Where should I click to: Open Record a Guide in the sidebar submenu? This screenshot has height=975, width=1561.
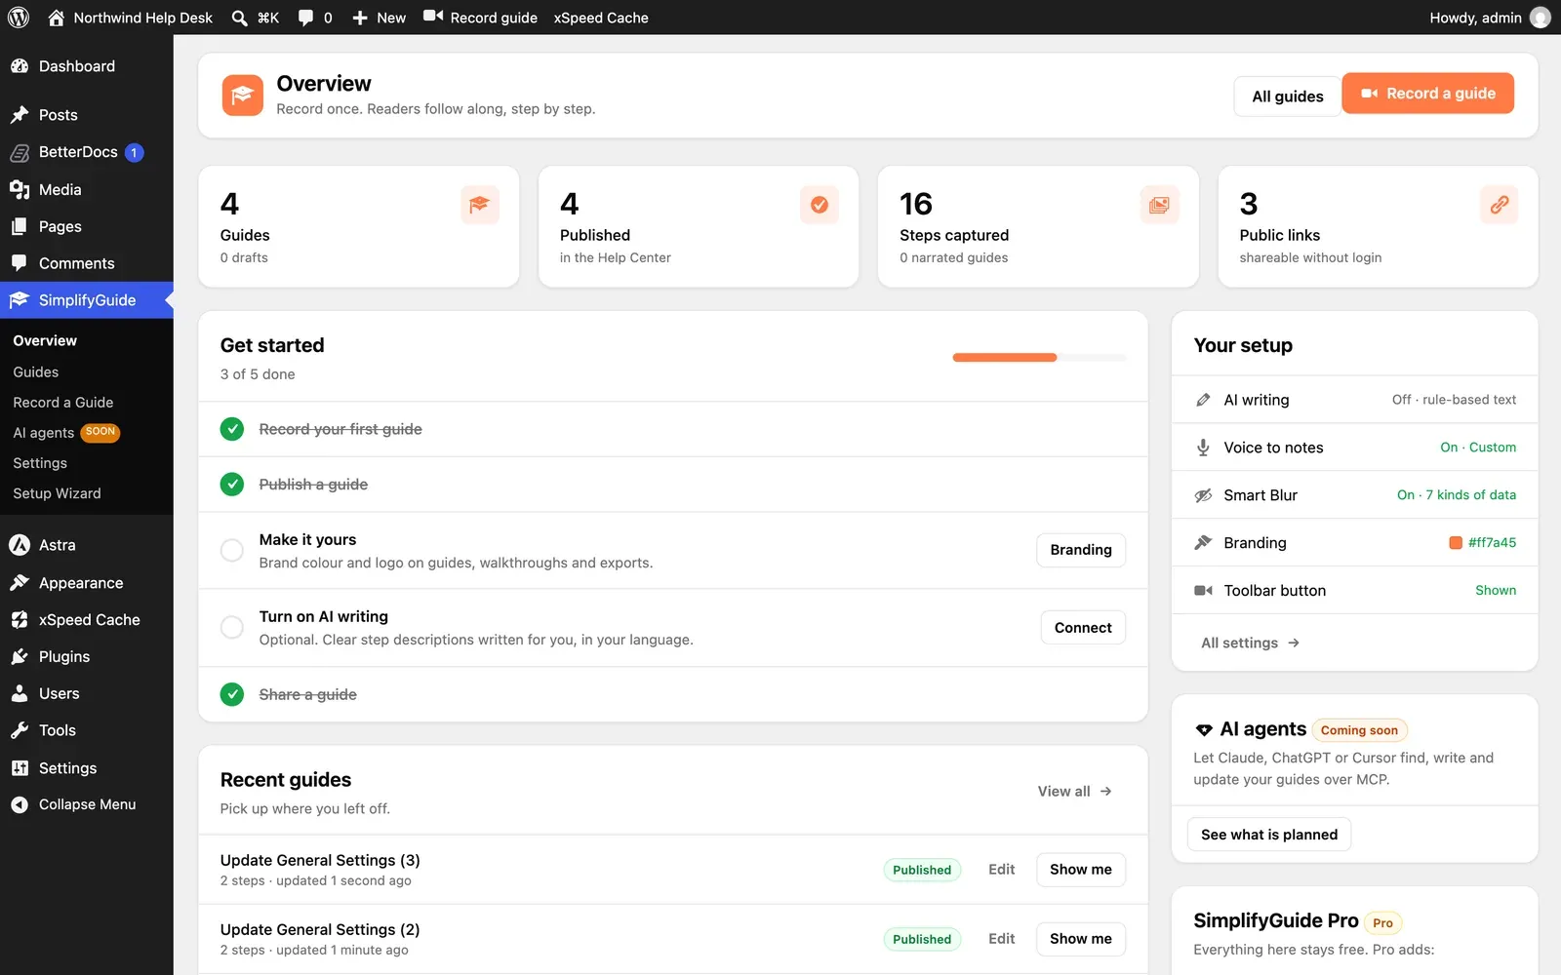pyautogui.click(x=63, y=403)
